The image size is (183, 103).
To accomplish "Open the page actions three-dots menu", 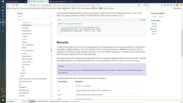I will [x=142, y=5].
